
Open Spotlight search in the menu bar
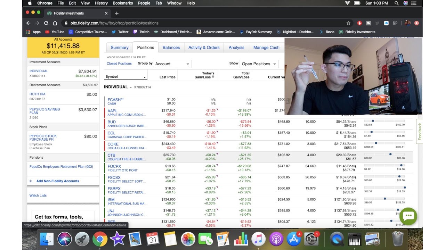click(397, 3)
